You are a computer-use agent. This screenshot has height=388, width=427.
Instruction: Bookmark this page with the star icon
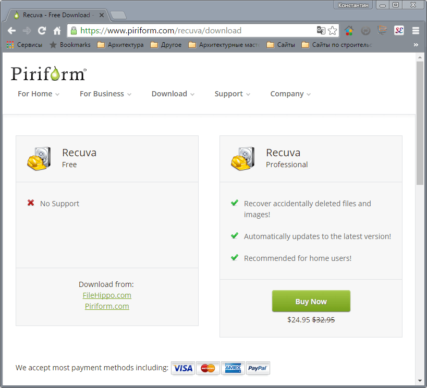tap(333, 31)
